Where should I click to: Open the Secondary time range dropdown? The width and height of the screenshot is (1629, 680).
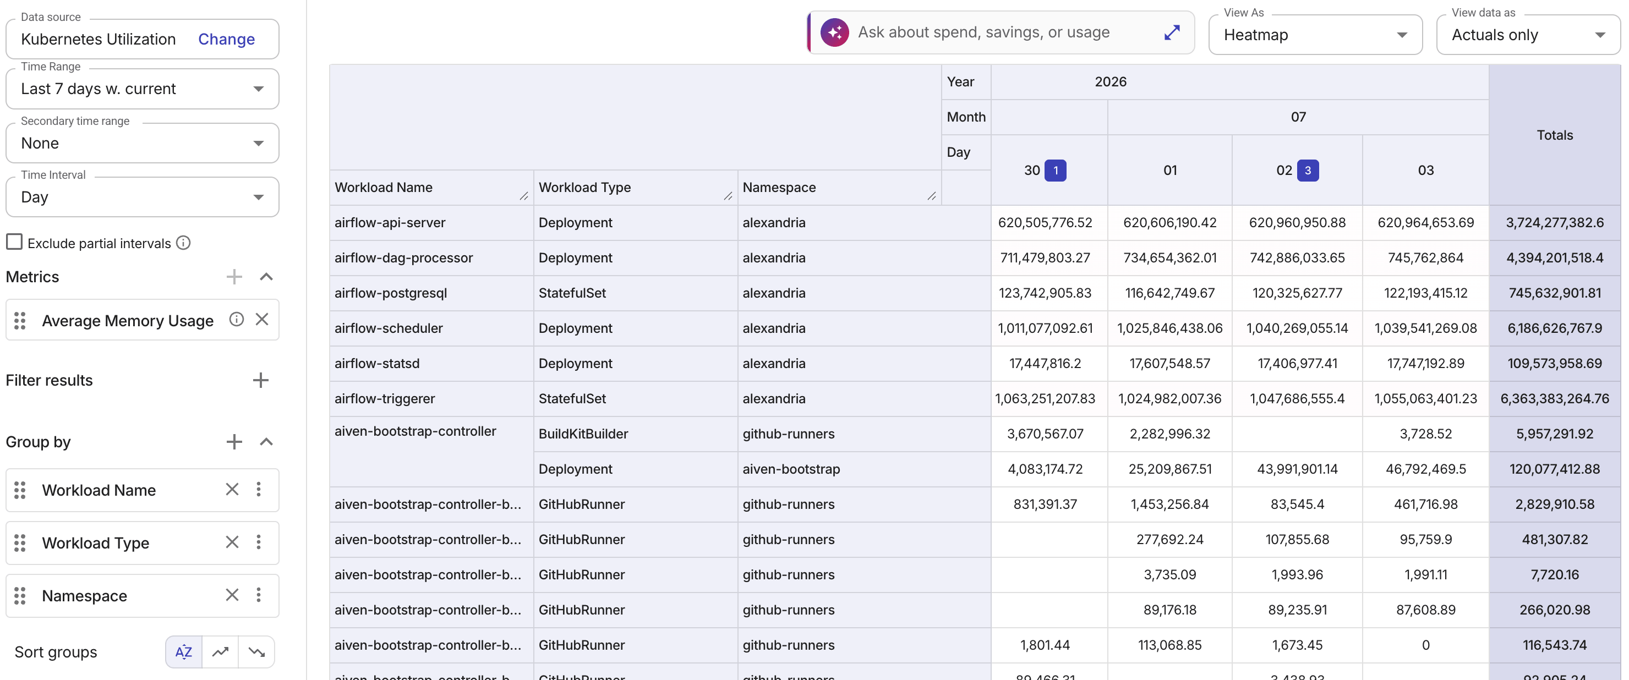143,143
